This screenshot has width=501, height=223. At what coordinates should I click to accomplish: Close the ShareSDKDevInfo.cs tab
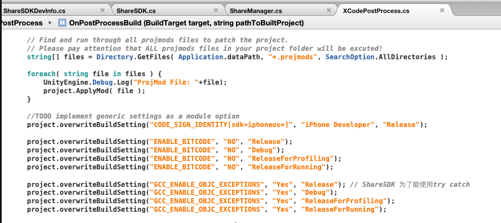102,10
